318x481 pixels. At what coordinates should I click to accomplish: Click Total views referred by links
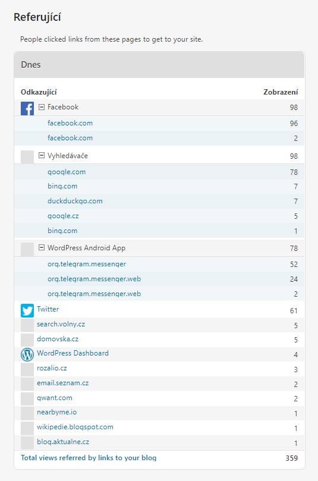tap(89, 458)
